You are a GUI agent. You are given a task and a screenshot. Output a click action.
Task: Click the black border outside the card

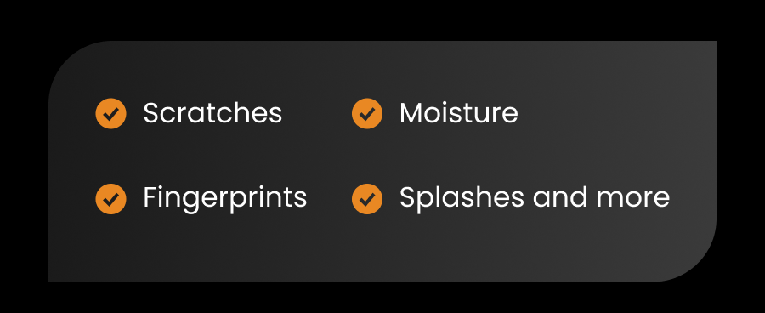[382, 20]
